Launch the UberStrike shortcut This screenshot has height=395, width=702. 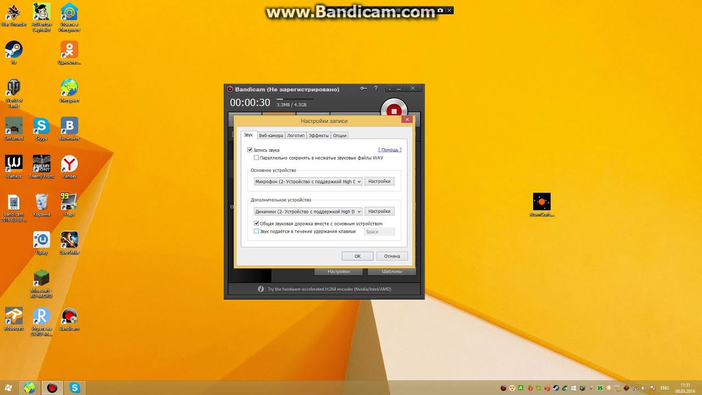pos(69,243)
